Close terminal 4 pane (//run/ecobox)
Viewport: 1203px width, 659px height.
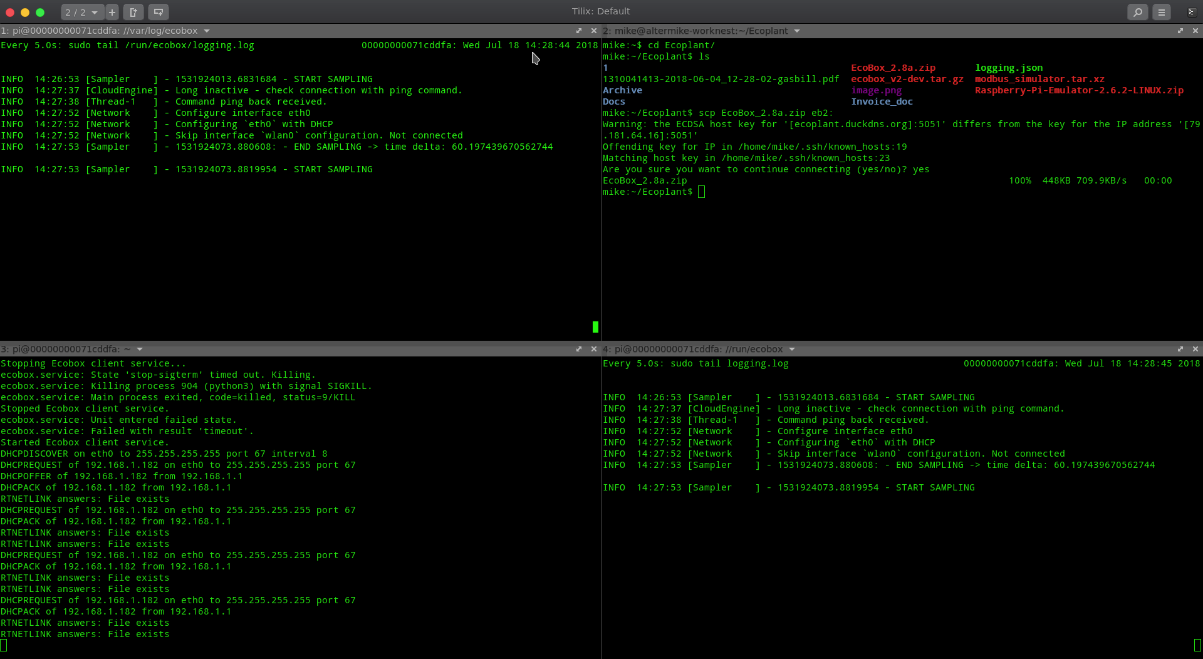[1195, 349]
